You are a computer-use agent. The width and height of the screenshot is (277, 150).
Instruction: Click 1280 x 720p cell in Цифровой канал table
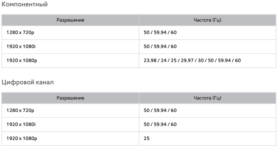point(70,111)
